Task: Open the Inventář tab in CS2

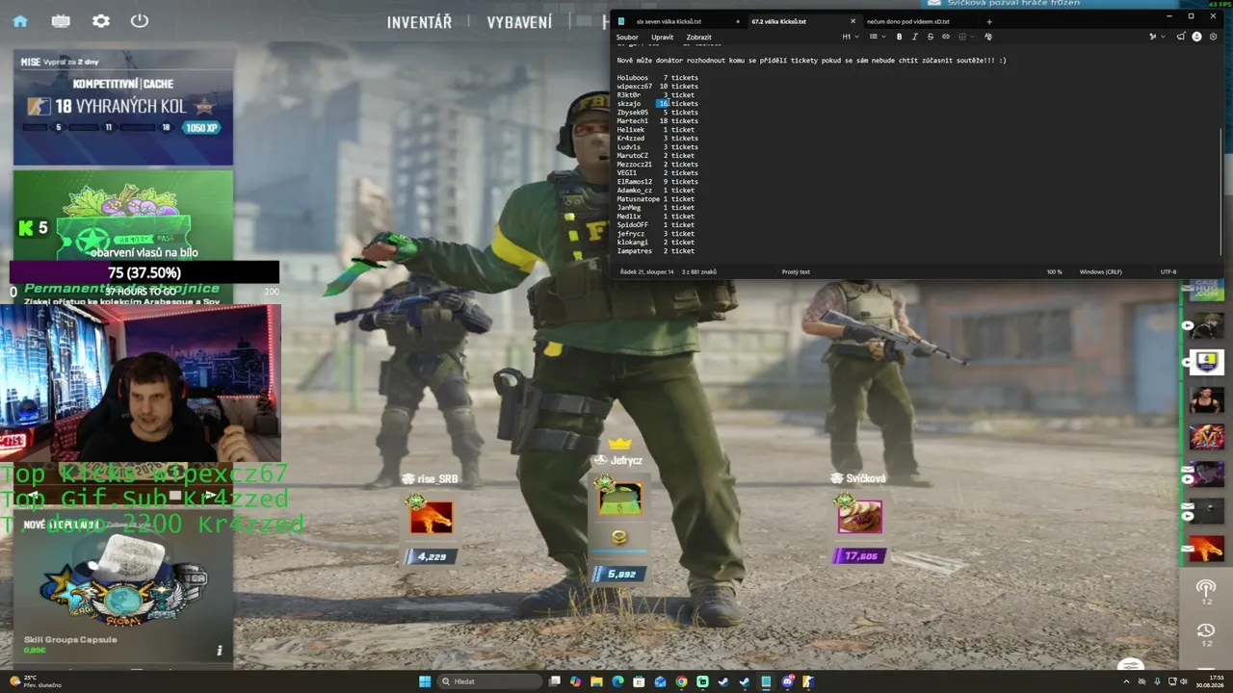Action: [419, 22]
